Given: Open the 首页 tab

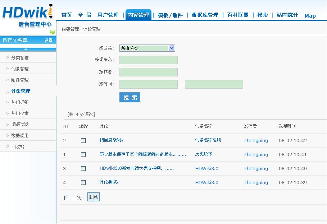Looking at the screenshot, I should point(67,15).
